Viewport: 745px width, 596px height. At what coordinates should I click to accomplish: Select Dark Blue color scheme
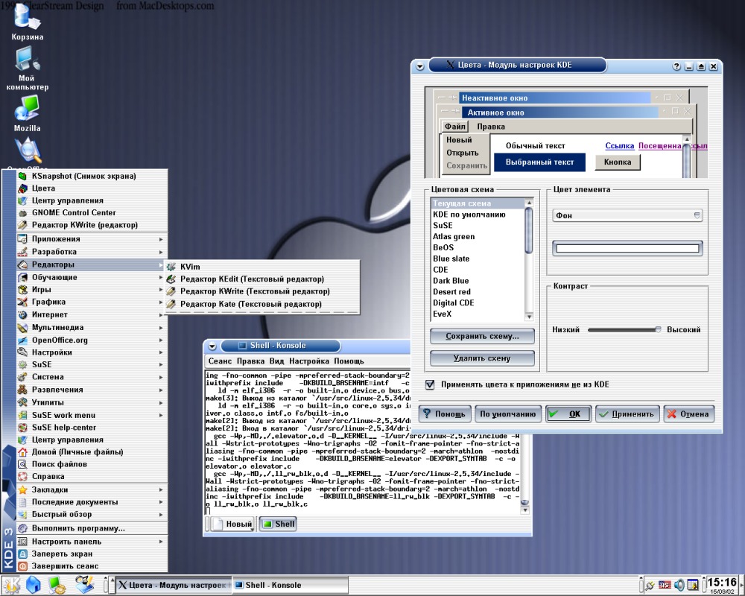point(477,280)
